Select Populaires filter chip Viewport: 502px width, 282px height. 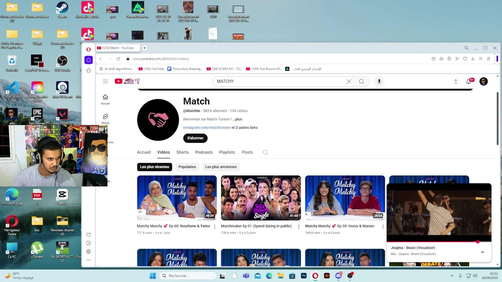[x=187, y=167]
